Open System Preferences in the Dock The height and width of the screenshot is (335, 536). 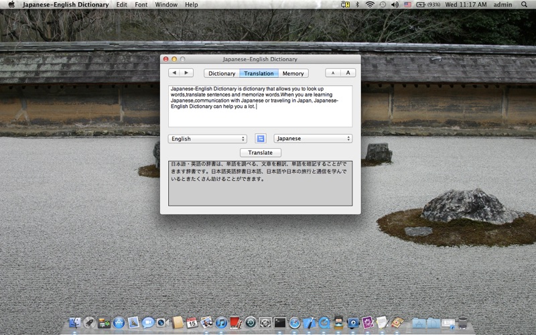coord(265,322)
